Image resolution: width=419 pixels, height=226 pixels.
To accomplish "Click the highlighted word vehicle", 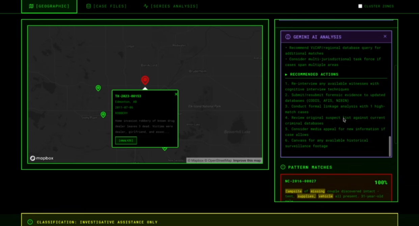I will (326, 196).
